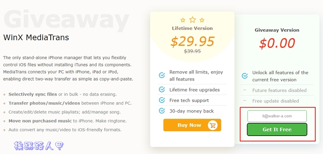Click the Lifetime Version title

[x=192, y=28]
